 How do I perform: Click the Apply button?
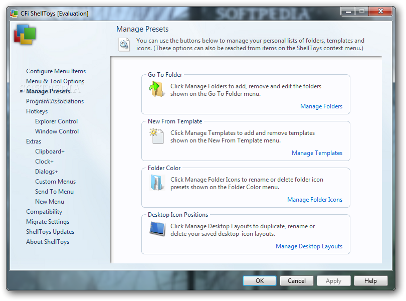pyautogui.click(x=333, y=281)
